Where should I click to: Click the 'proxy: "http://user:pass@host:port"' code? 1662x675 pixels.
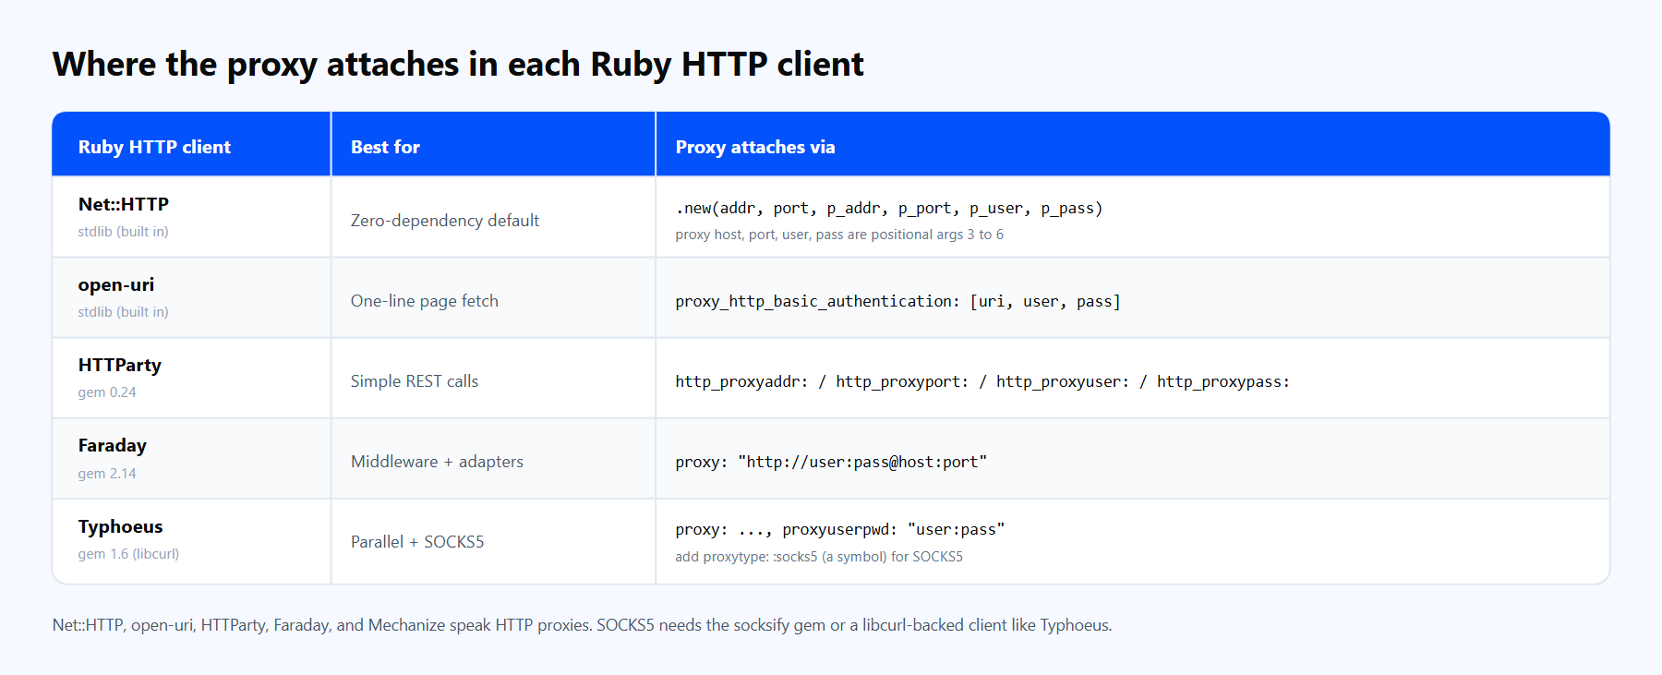pyautogui.click(x=831, y=462)
